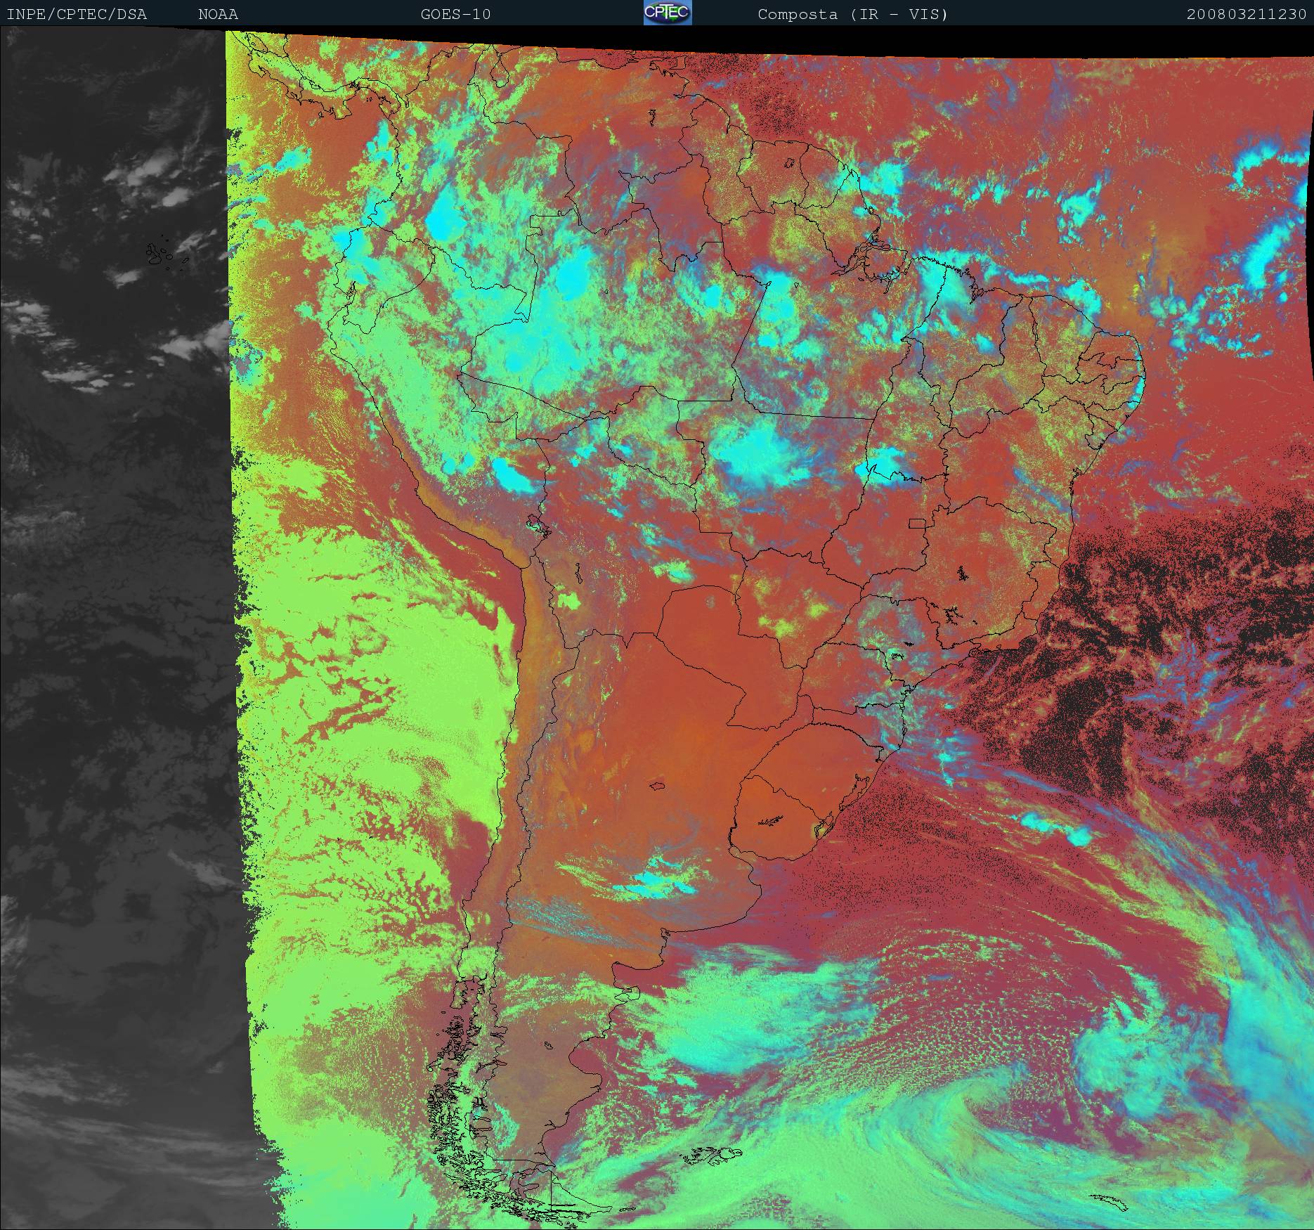This screenshot has width=1314, height=1230.
Task: Select the GOES-10 satellite label
Action: [455, 14]
